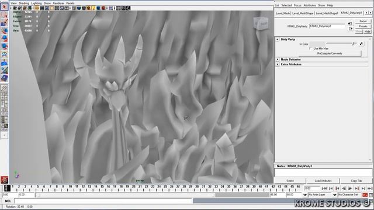This screenshot has width=374, height=210.
Task: Collapse the Dirty Verty section
Action: 278,39
